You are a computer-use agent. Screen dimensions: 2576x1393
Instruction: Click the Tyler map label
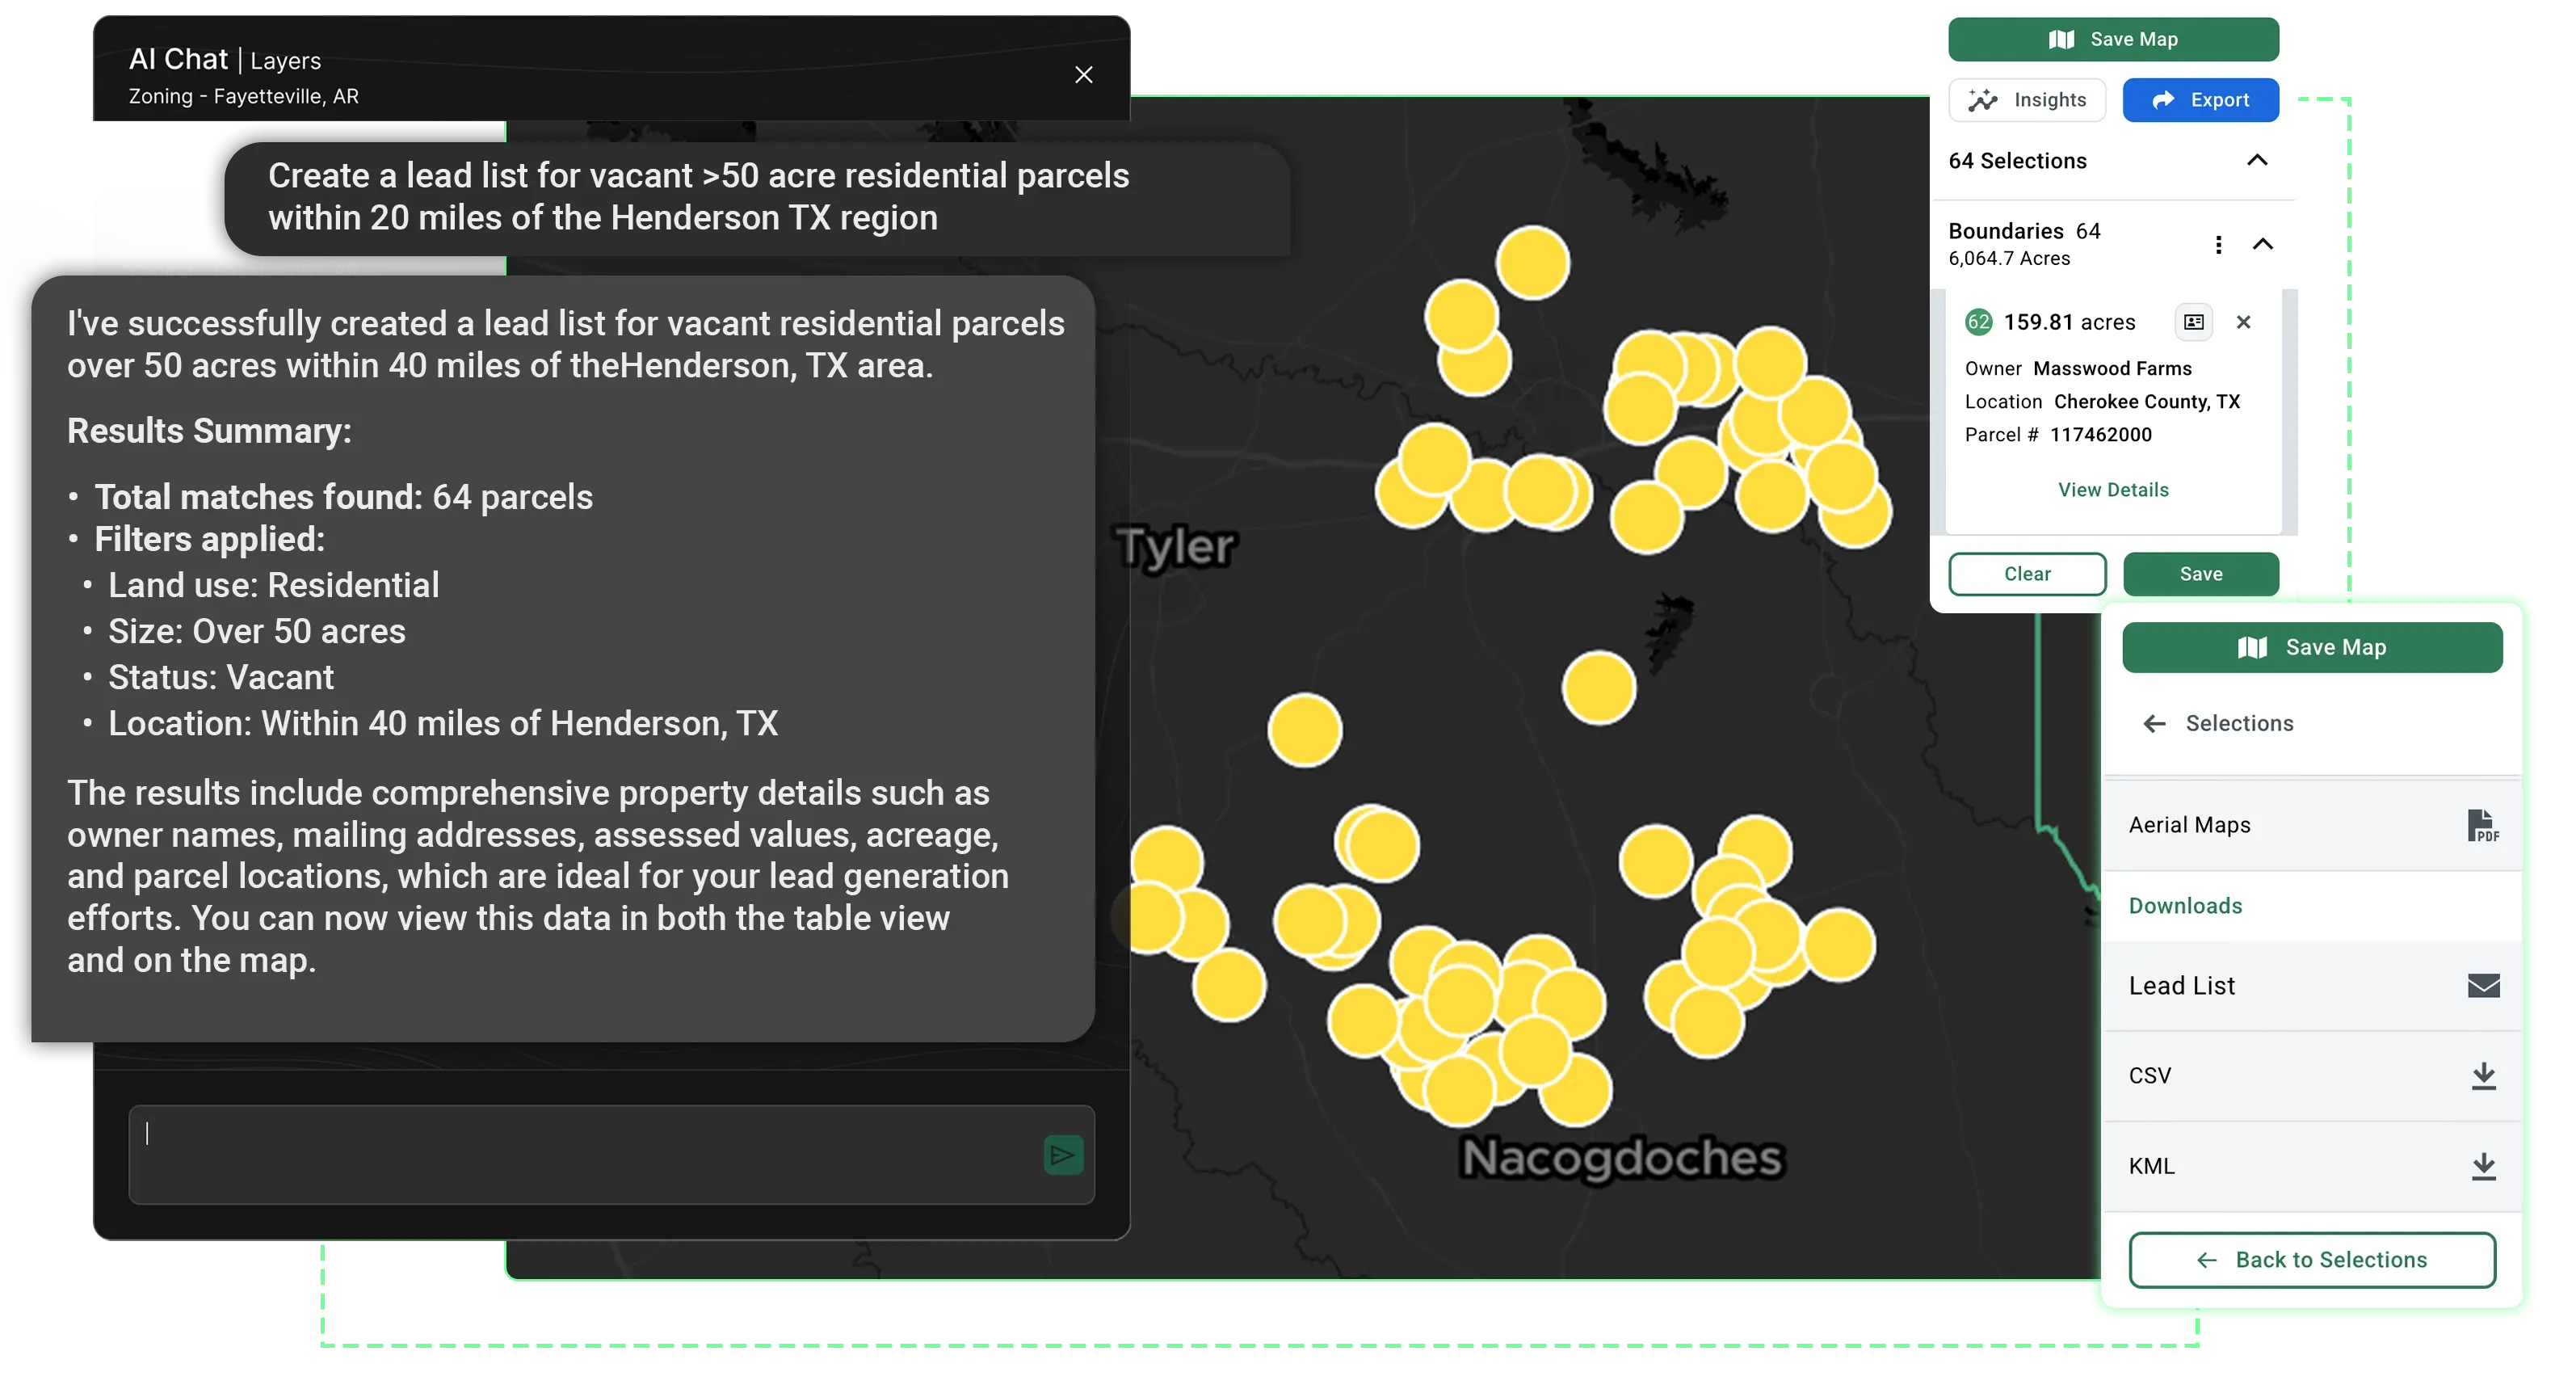click(x=1176, y=546)
